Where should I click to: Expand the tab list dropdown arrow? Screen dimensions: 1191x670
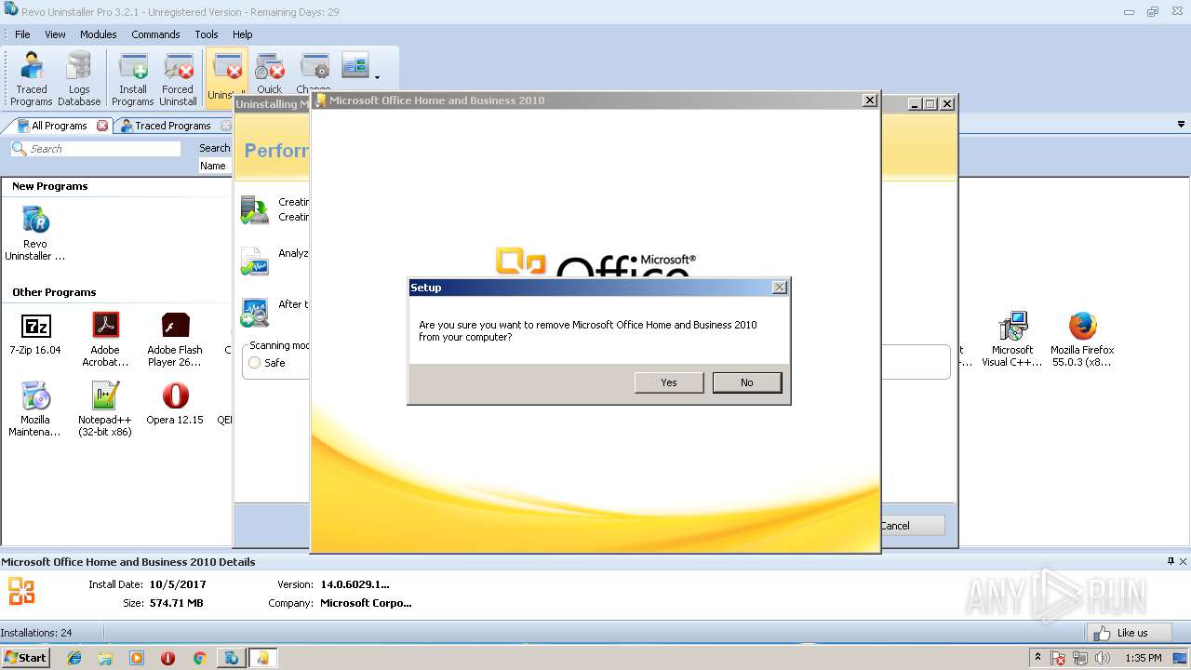coord(1182,125)
